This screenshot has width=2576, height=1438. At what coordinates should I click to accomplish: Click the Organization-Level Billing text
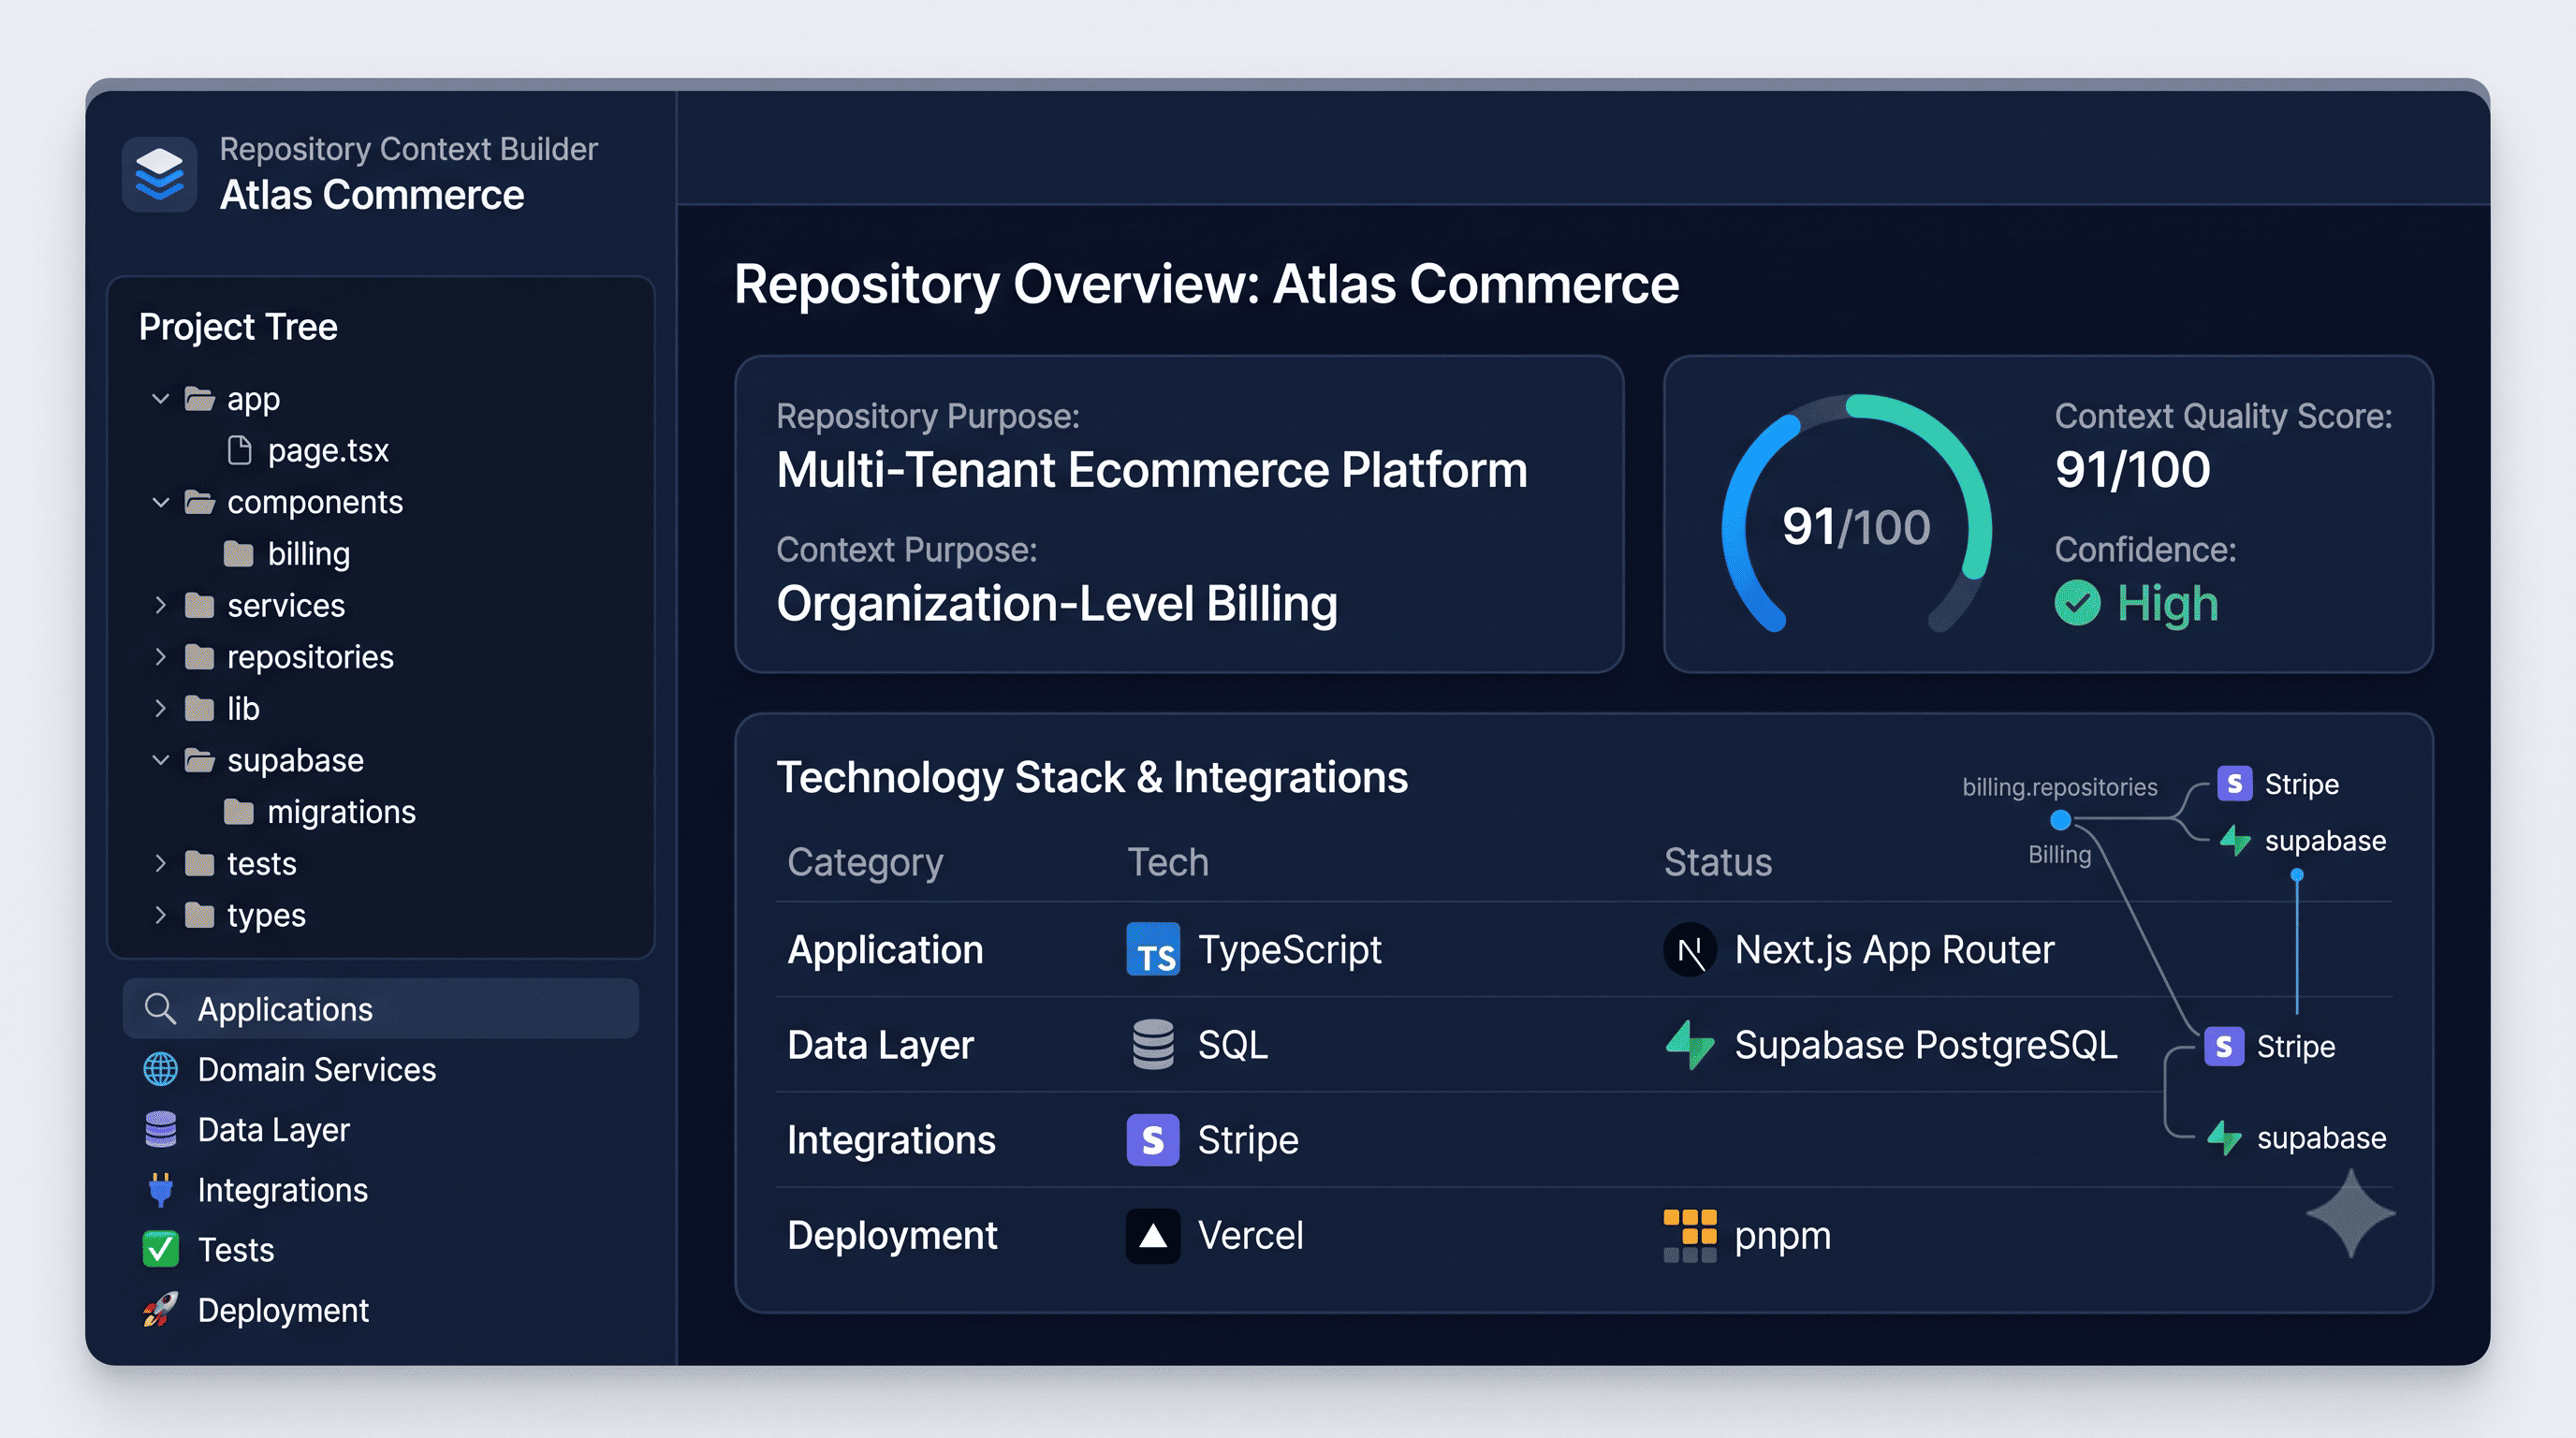click(x=1057, y=603)
